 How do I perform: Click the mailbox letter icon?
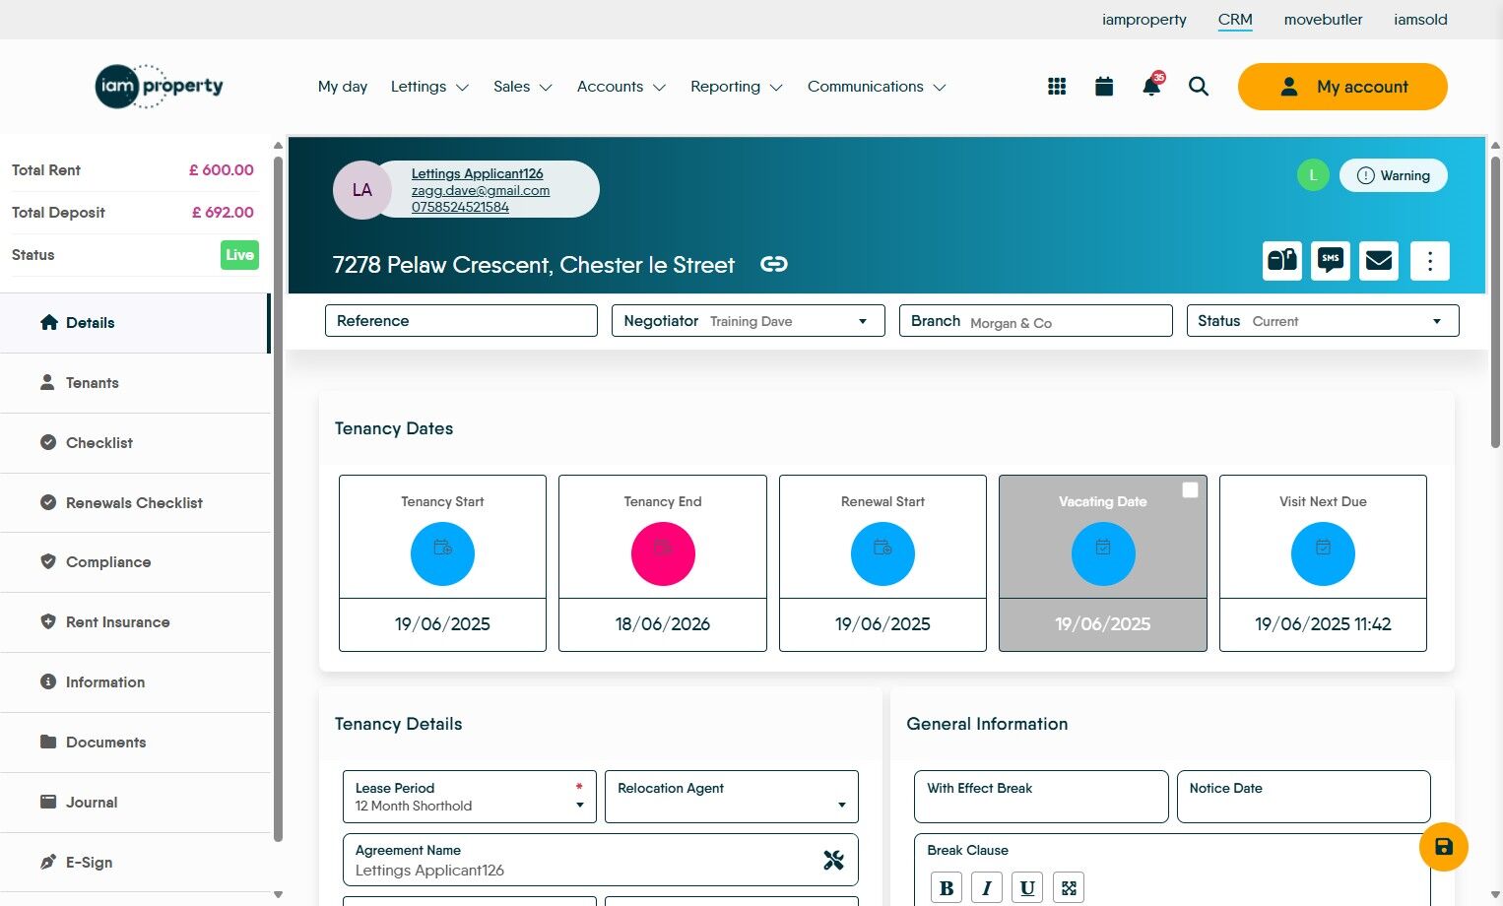tap(1281, 260)
